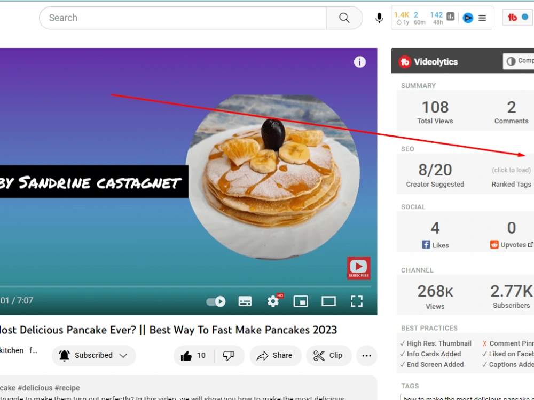Click the blue circular play icon in the header
The width and height of the screenshot is (534, 400).
(468, 18)
